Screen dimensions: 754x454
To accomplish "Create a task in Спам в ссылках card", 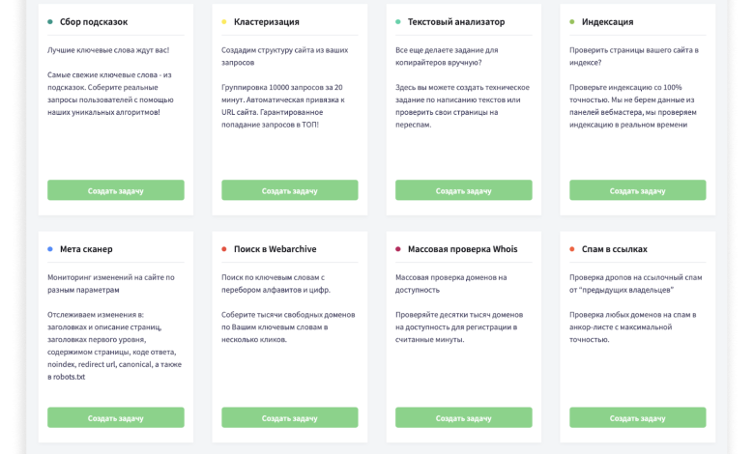I will [x=638, y=417].
